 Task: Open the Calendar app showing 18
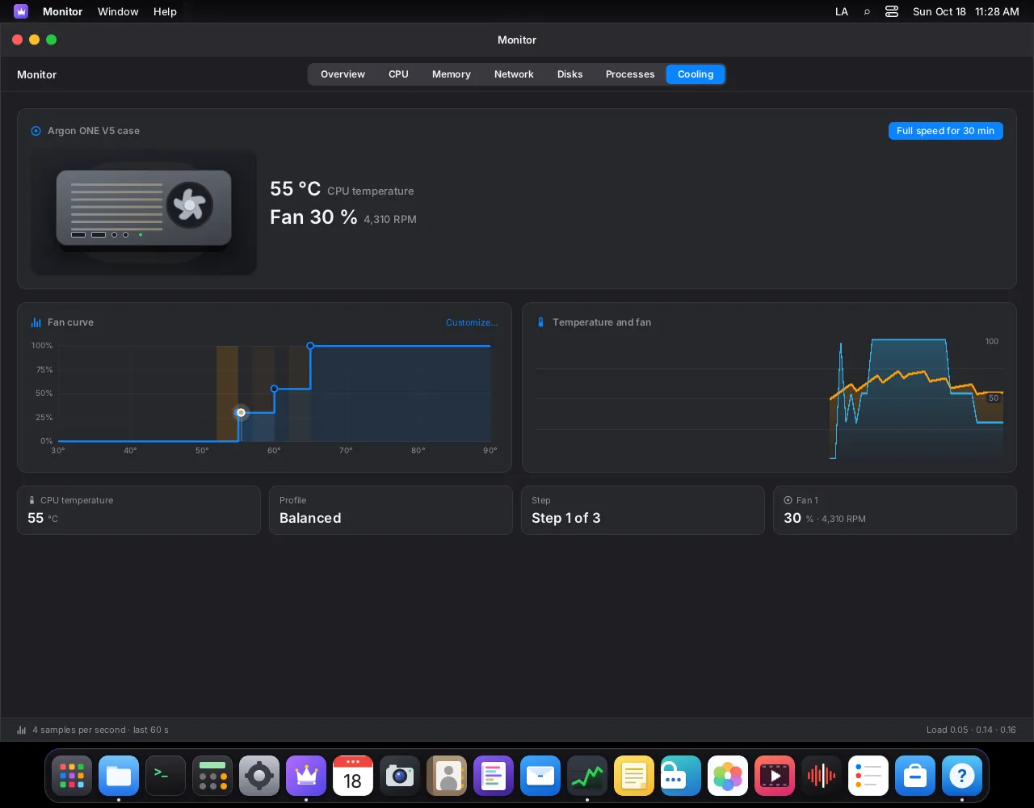tap(353, 776)
